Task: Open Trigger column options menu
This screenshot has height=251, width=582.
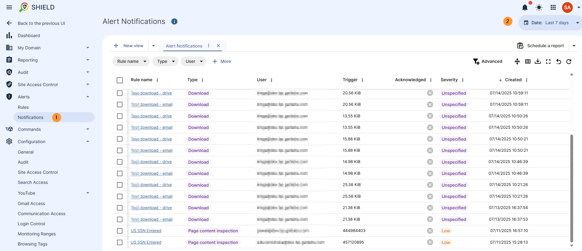Action: tap(363, 80)
